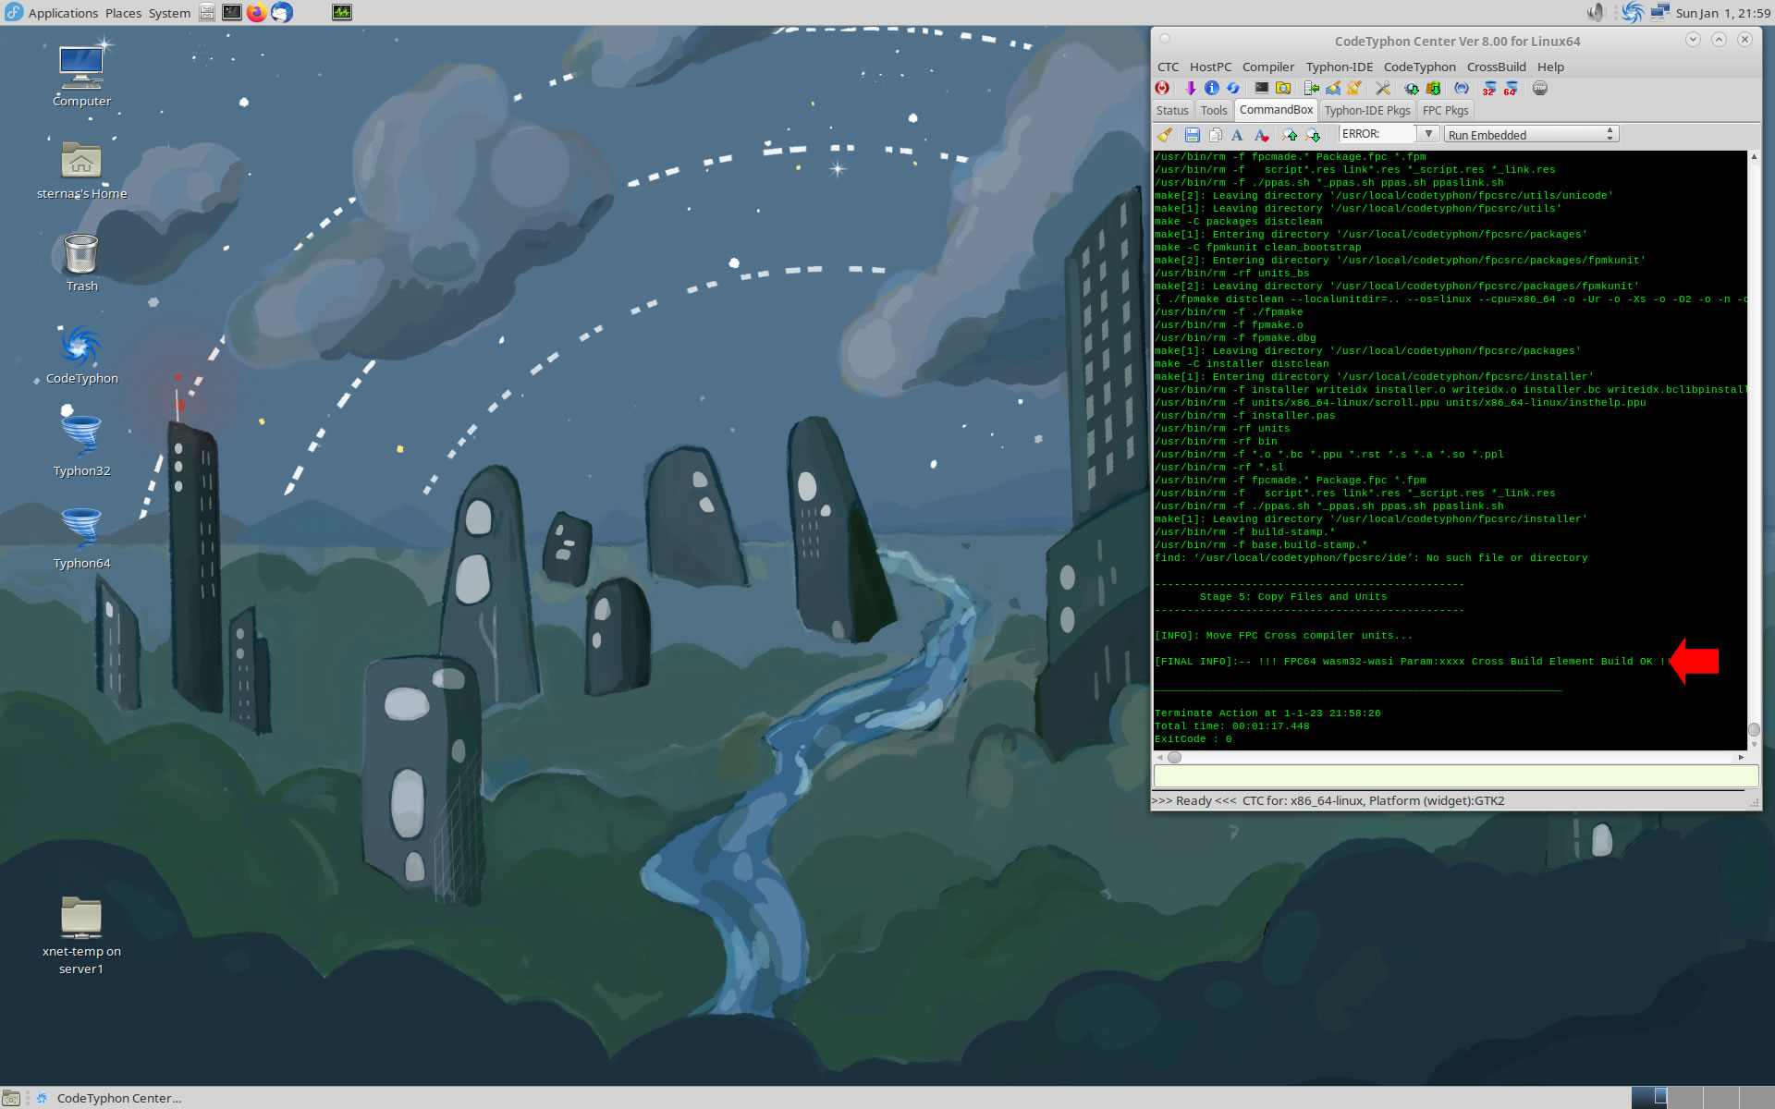
Task: Click the Stage 5: Copy Files and Units text
Action: (x=1292, y=597)
